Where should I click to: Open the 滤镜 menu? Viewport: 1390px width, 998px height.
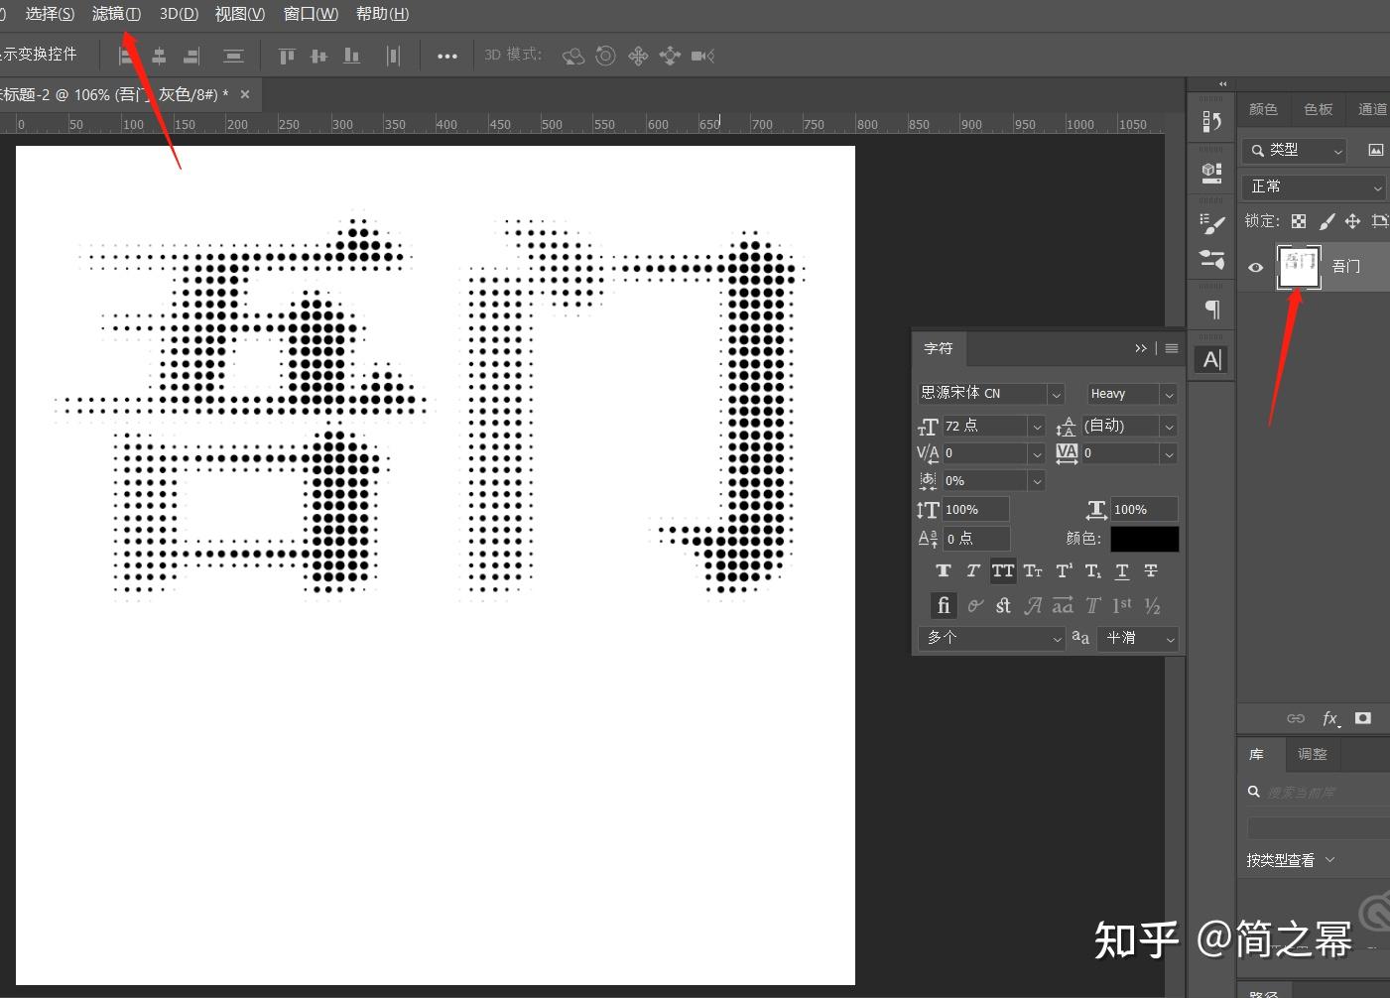116,14
